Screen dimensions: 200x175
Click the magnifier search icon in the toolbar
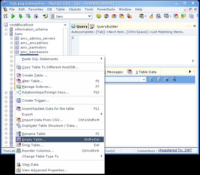click(158, 16)
